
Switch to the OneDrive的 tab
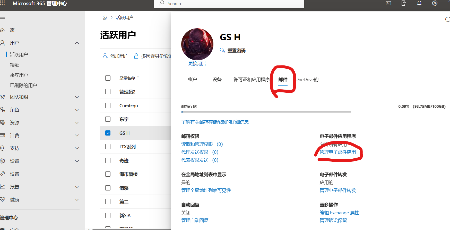click(x=307, y=80)
